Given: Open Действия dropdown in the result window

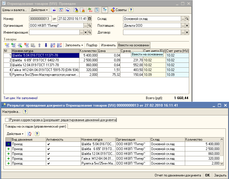Looking at the screenshot, I should coord(15,134).
